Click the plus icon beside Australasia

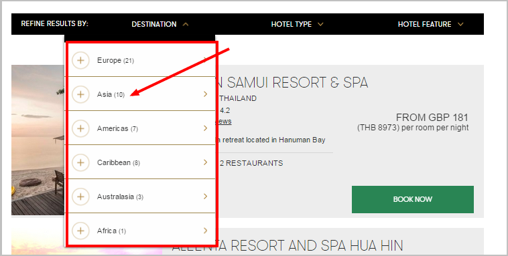pos(80,197)
